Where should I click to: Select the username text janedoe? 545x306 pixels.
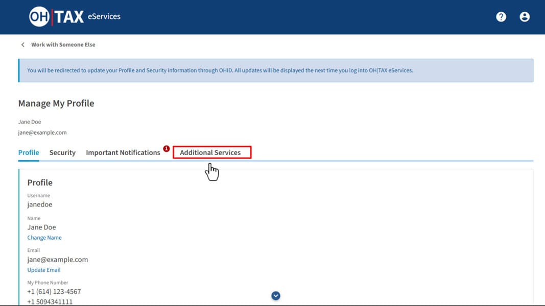[40, 205]
